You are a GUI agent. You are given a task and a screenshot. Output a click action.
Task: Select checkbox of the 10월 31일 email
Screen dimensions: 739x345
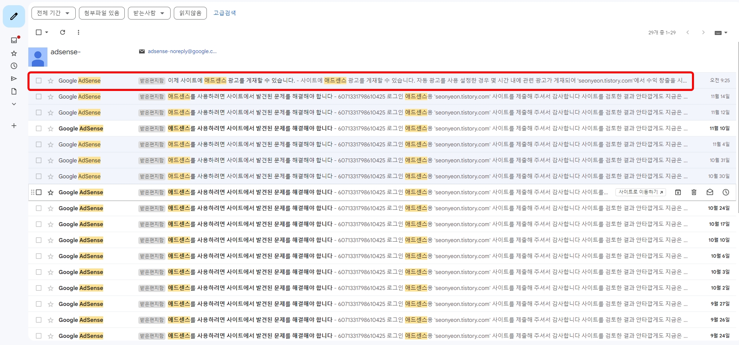point(39,160)
